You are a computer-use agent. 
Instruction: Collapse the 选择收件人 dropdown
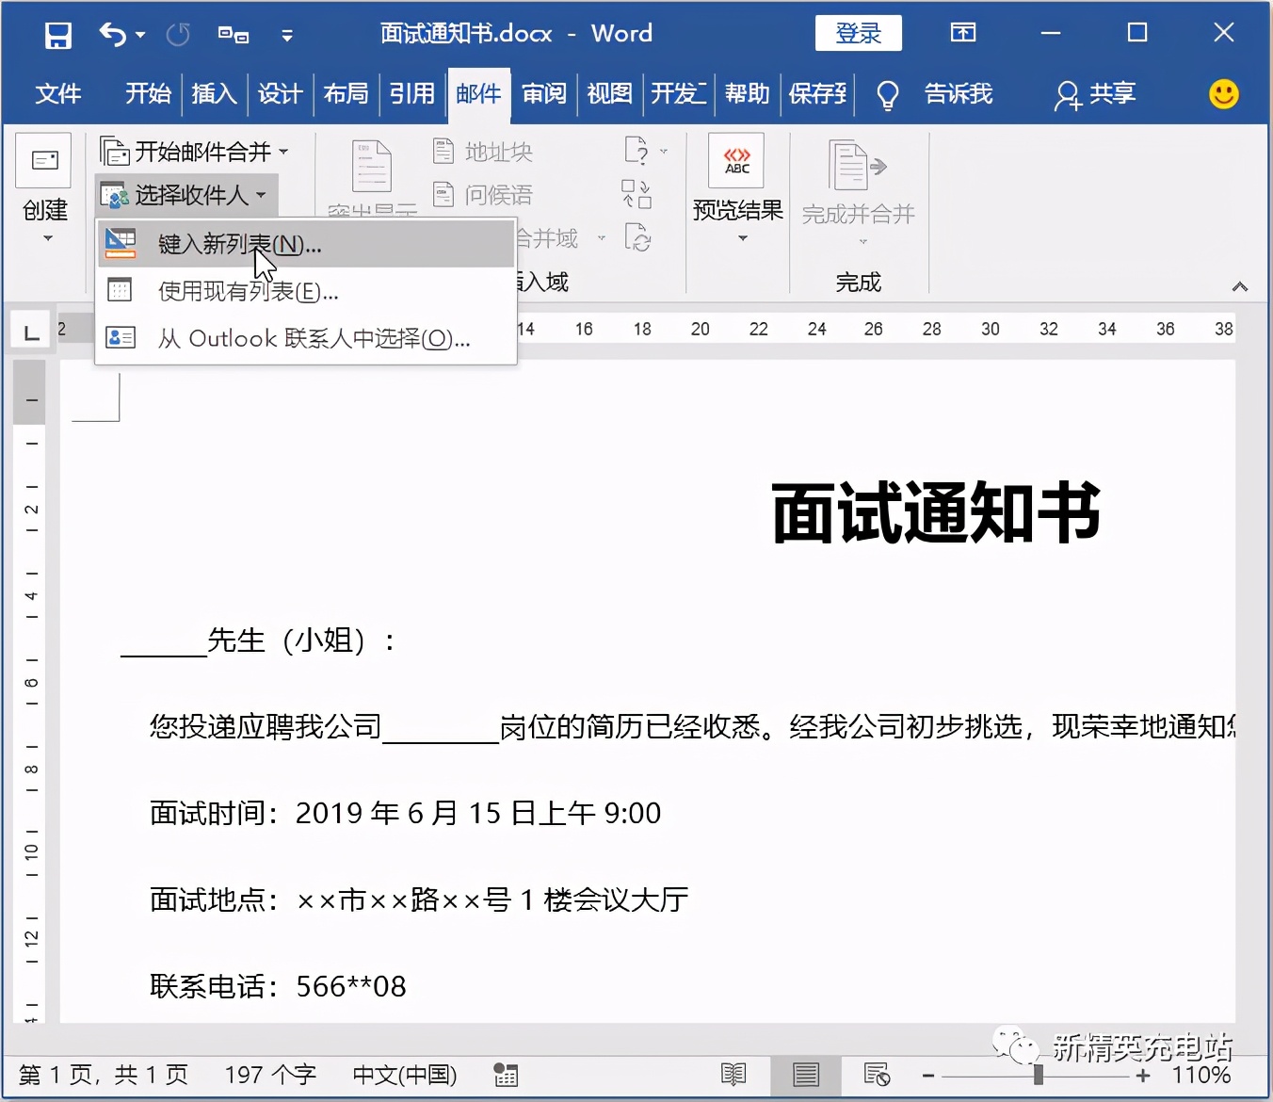[186, 195]
